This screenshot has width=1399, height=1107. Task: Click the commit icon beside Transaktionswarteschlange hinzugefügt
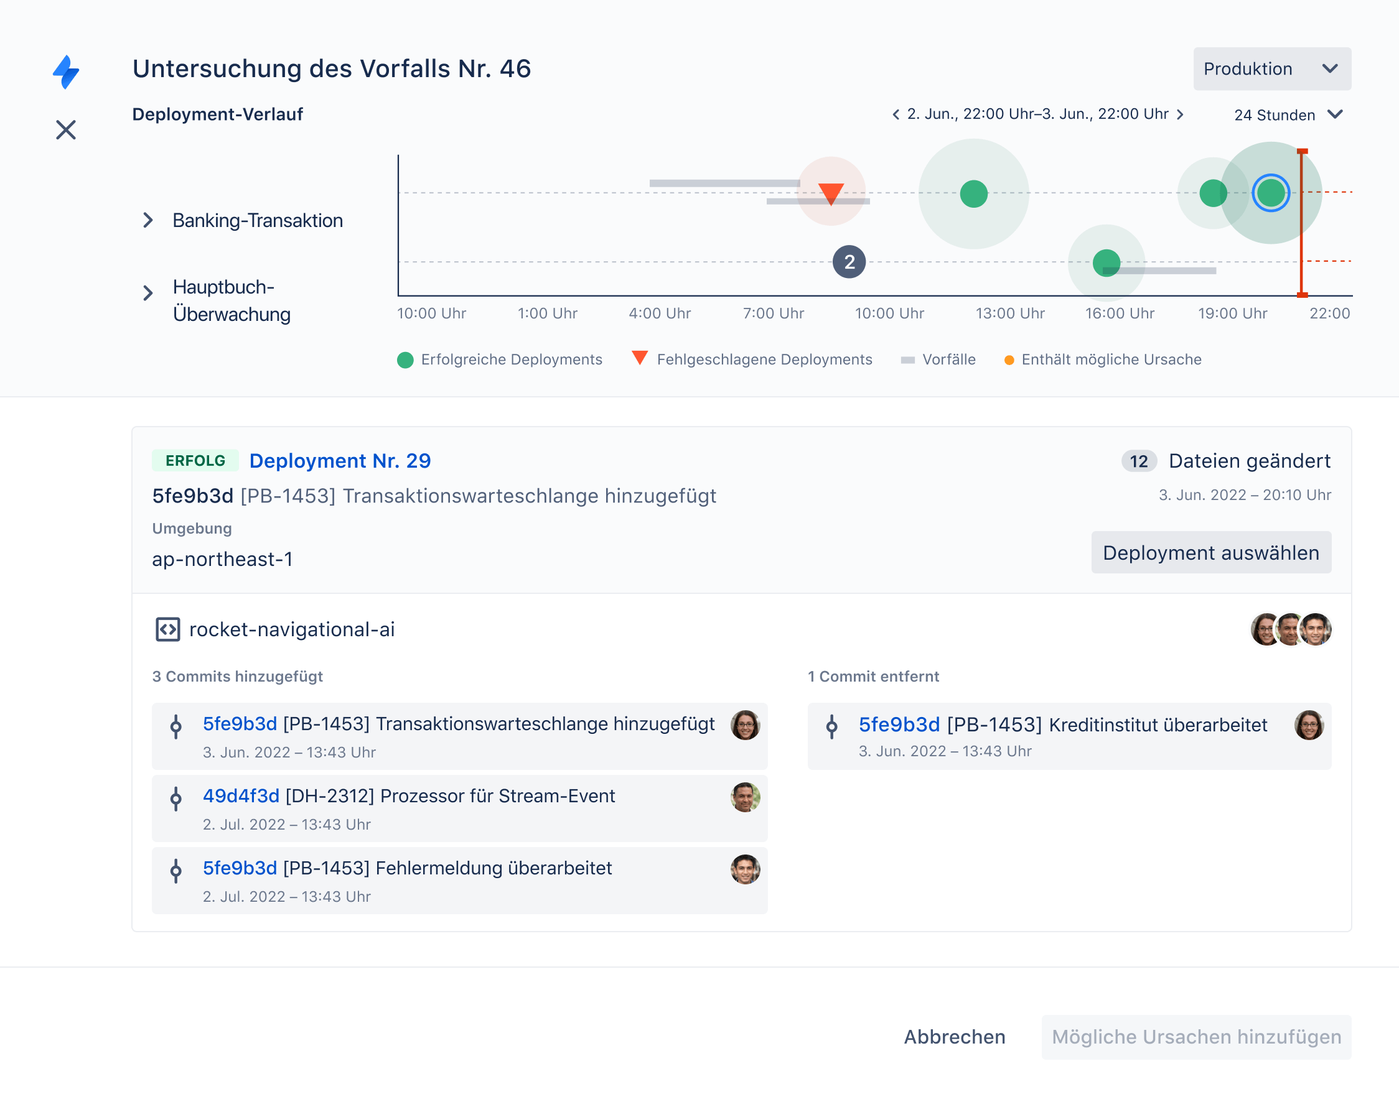click(175, 726)
